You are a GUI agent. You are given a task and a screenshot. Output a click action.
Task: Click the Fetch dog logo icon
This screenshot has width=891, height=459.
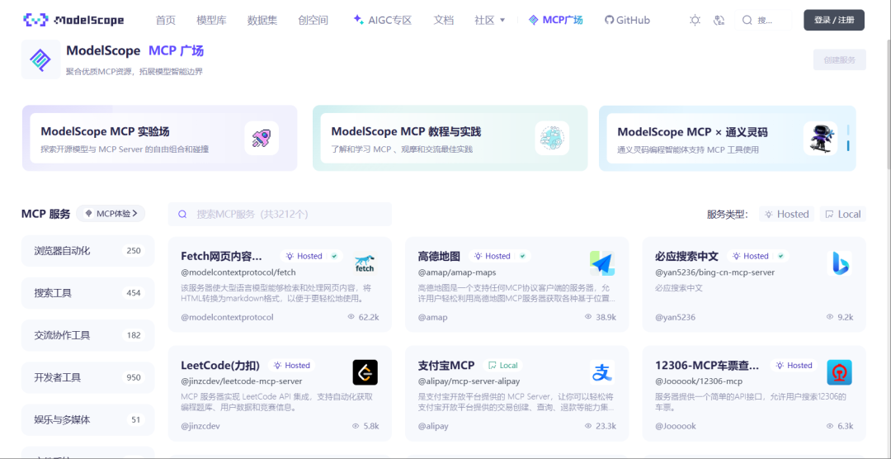[x=365, y=263]
